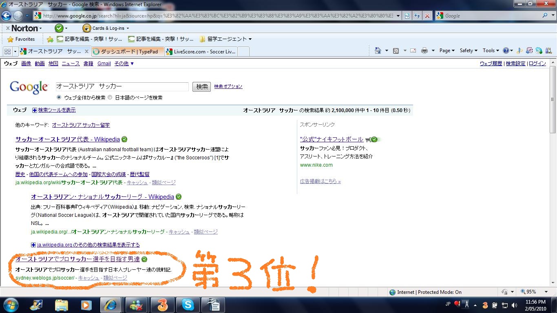Open recent pages dropdown next to Forward button
Viewport: 557px width, 313px height.
(27, 16)
